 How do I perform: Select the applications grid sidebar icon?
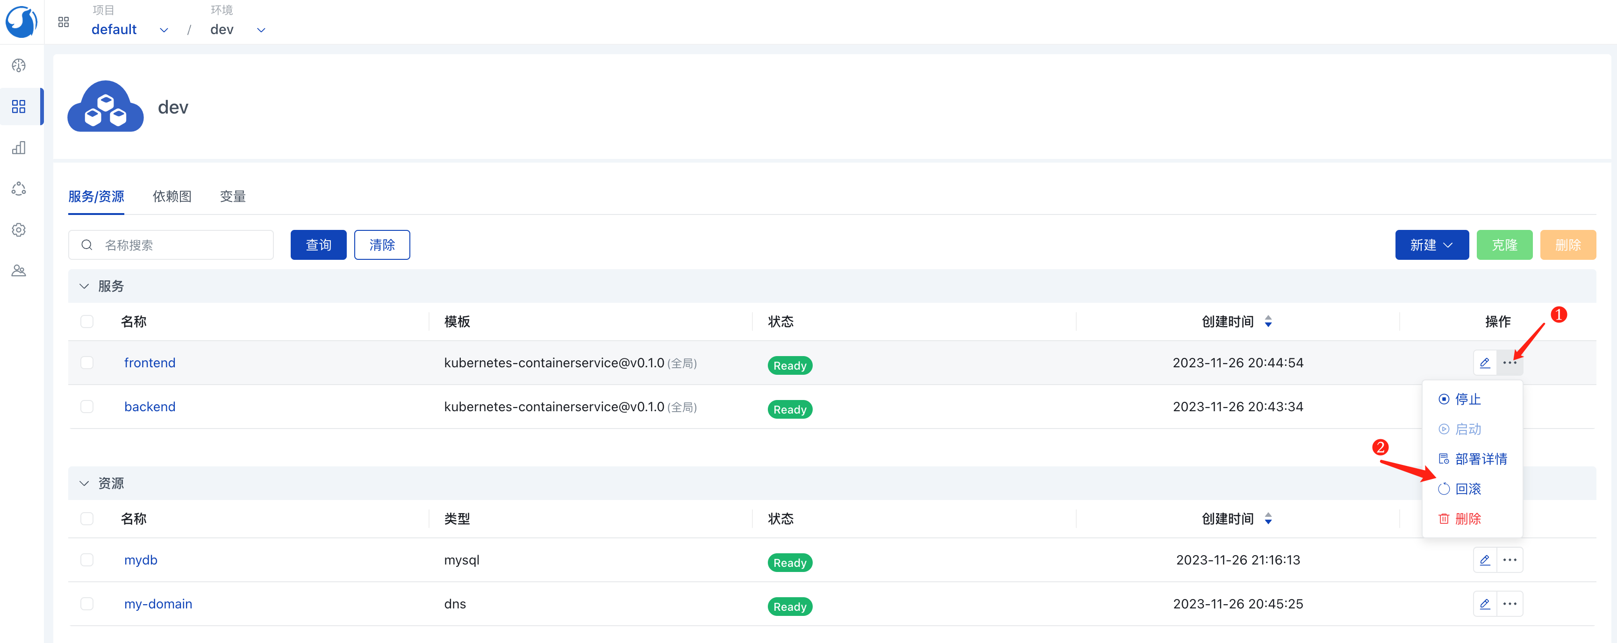click(19, 107)
